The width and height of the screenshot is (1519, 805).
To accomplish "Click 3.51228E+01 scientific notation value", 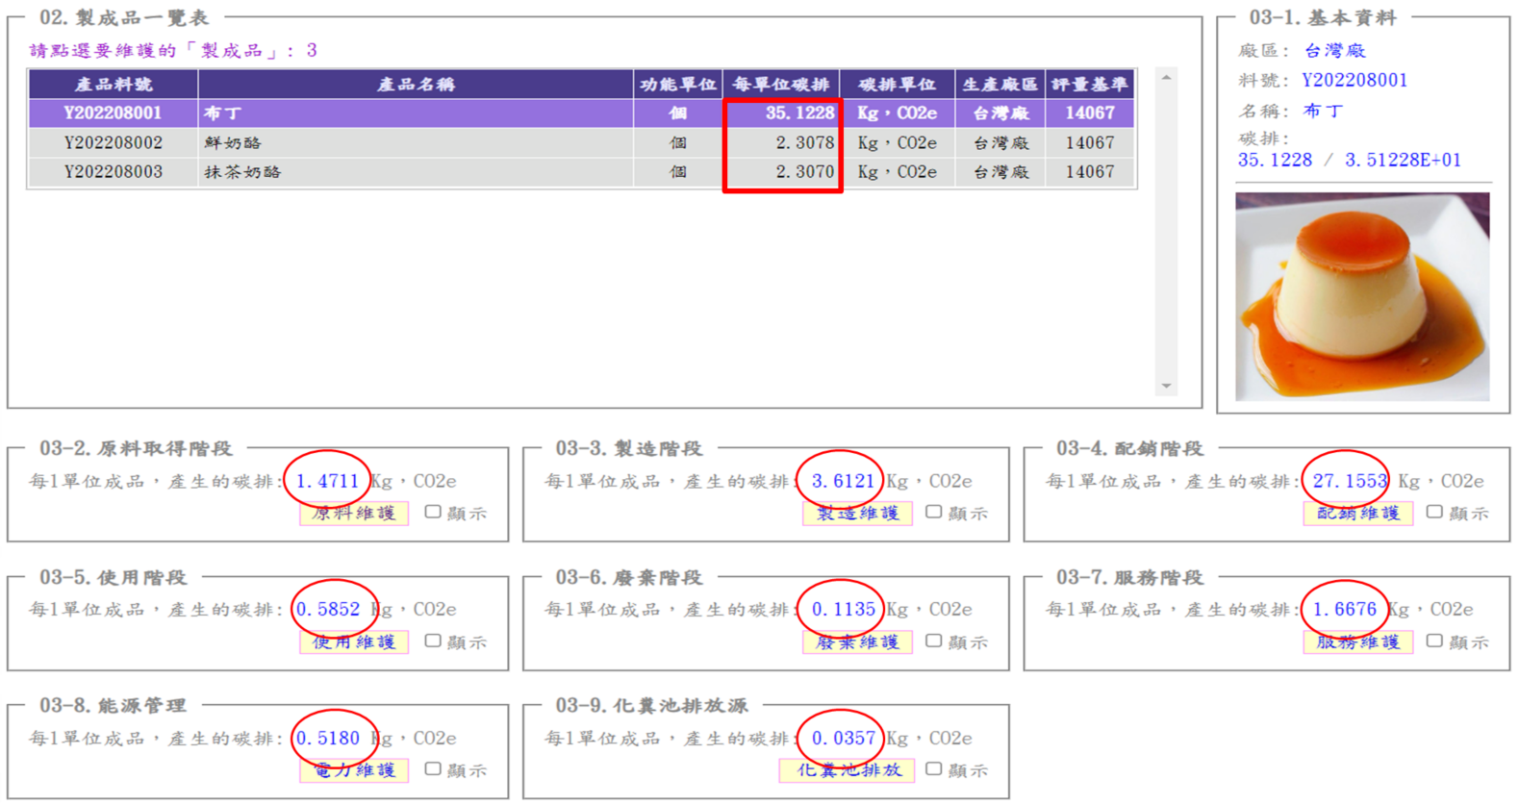I will coord(1403,160).
